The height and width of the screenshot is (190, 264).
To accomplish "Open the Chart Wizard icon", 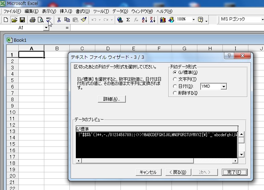I will 163,20.
